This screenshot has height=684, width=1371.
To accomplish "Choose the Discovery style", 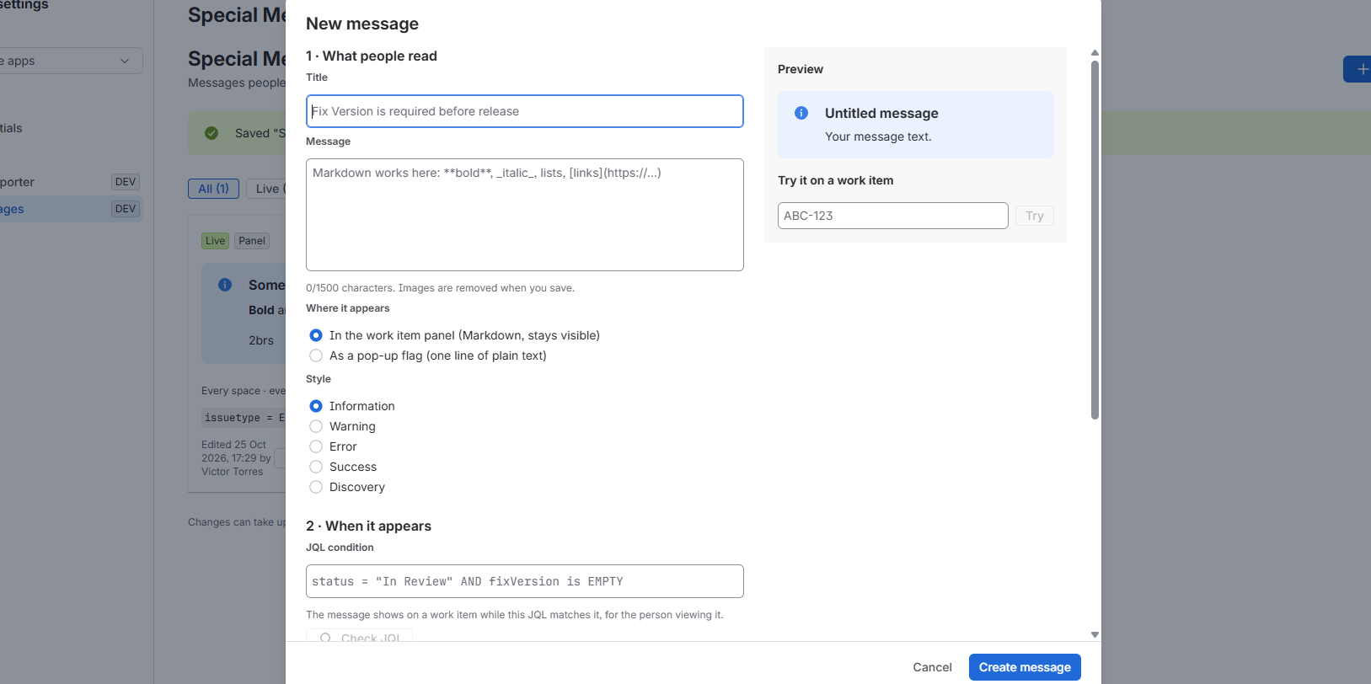I will click(316, 487).
